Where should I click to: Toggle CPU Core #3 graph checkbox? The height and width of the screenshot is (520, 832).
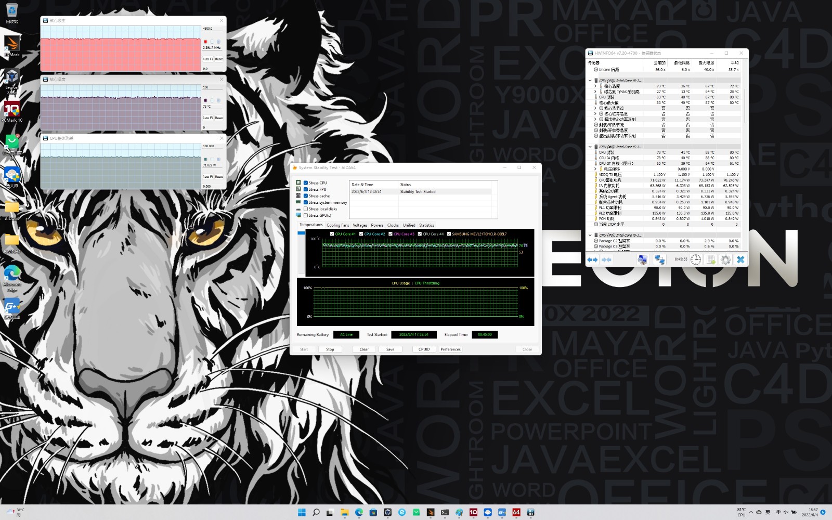pyautogui.click(x=391, y=234)
